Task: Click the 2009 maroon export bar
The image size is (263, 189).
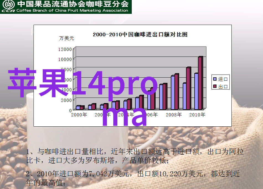Action: click(189, 88)
